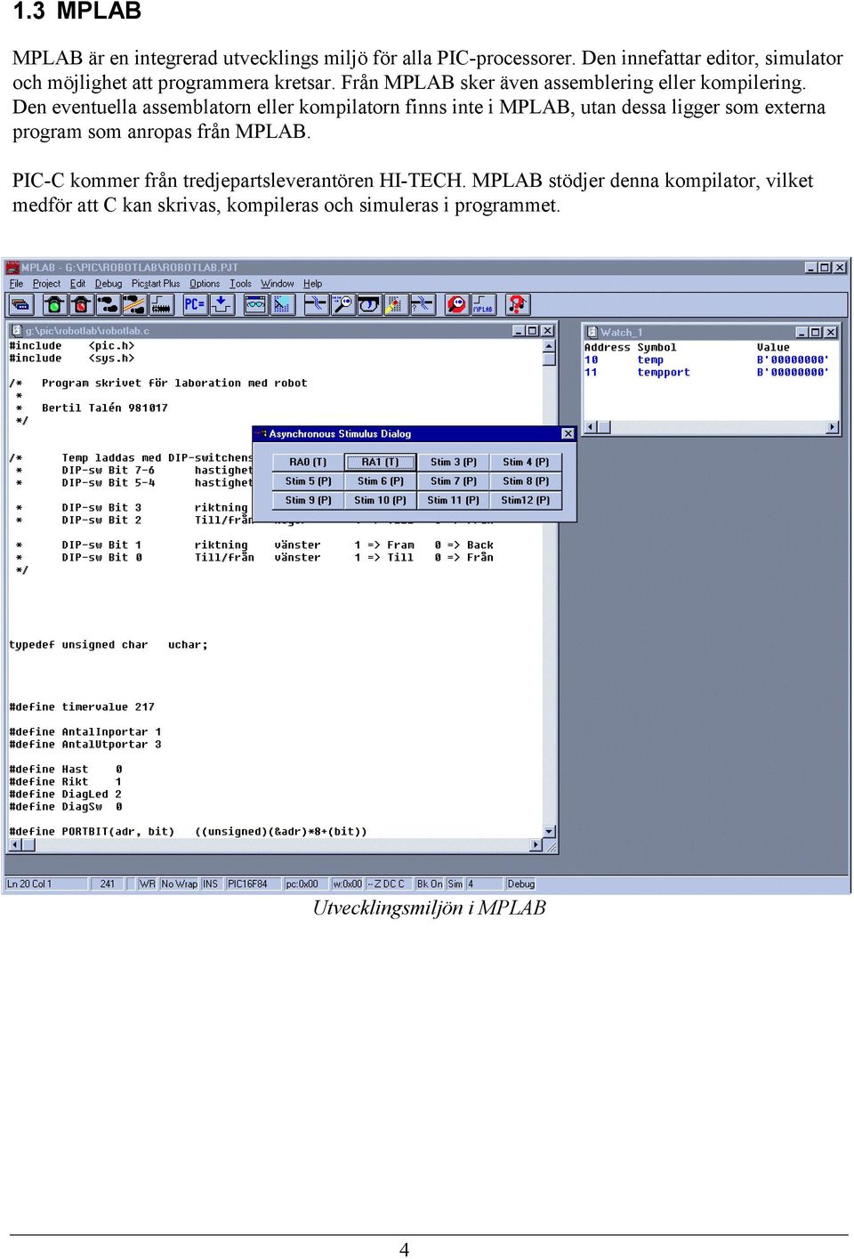Screen dimensions: 854x1259
Task: Click the Stim12 (P) button
Action: 526,500
